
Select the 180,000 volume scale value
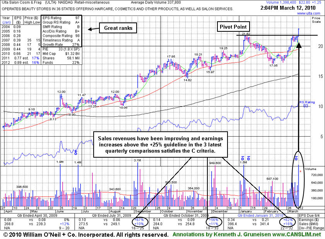[317, 198]
